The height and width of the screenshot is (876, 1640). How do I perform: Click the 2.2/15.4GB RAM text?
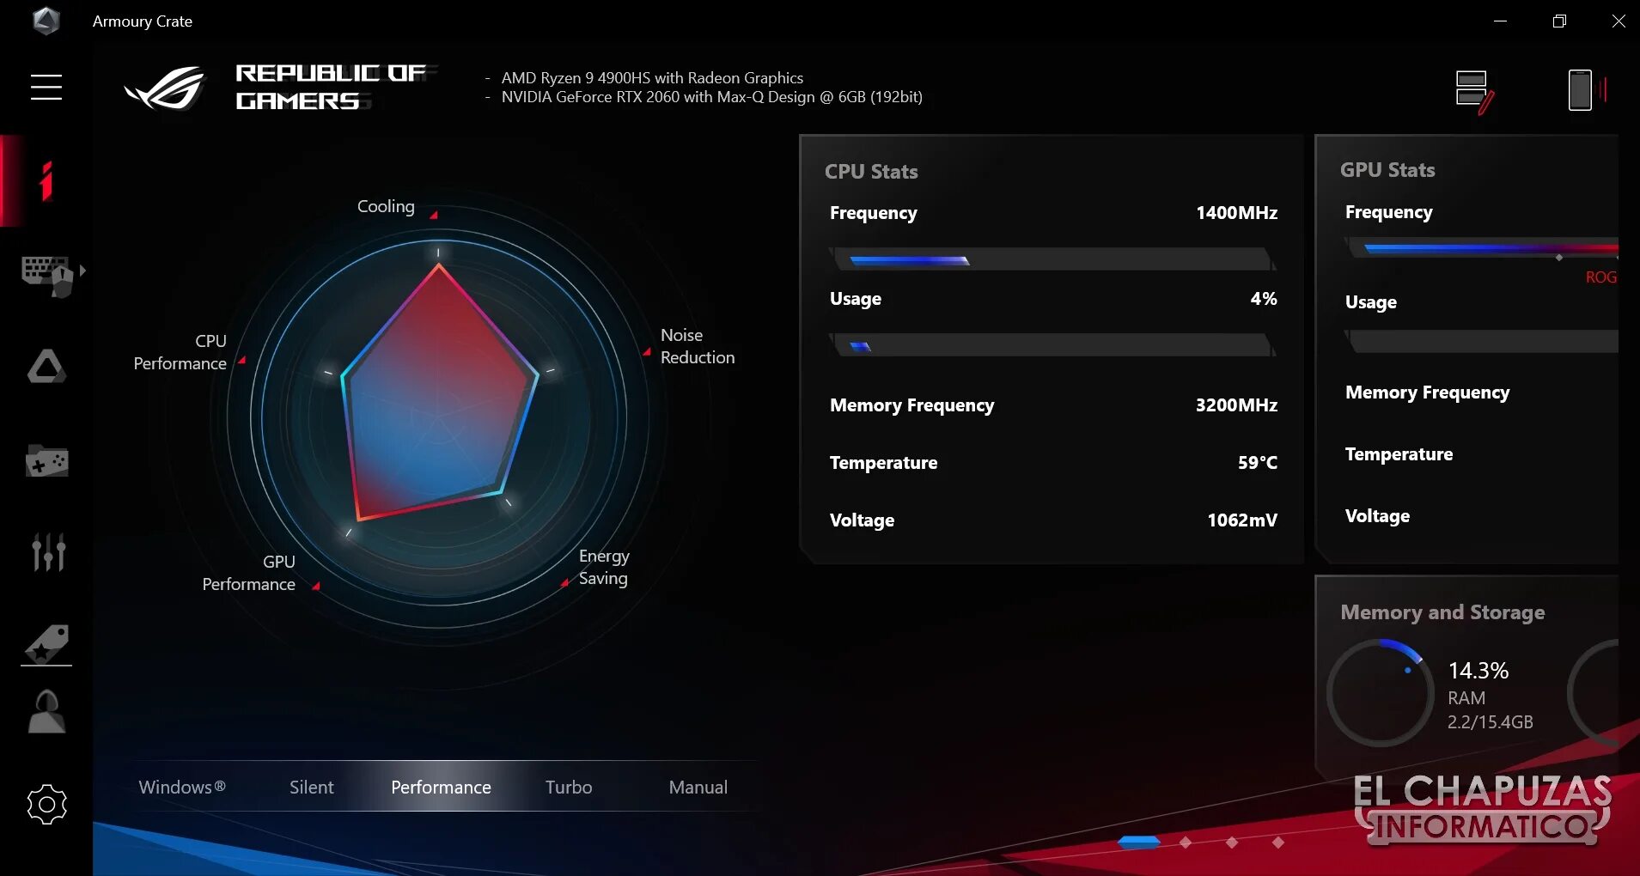tap(1491, 722)
